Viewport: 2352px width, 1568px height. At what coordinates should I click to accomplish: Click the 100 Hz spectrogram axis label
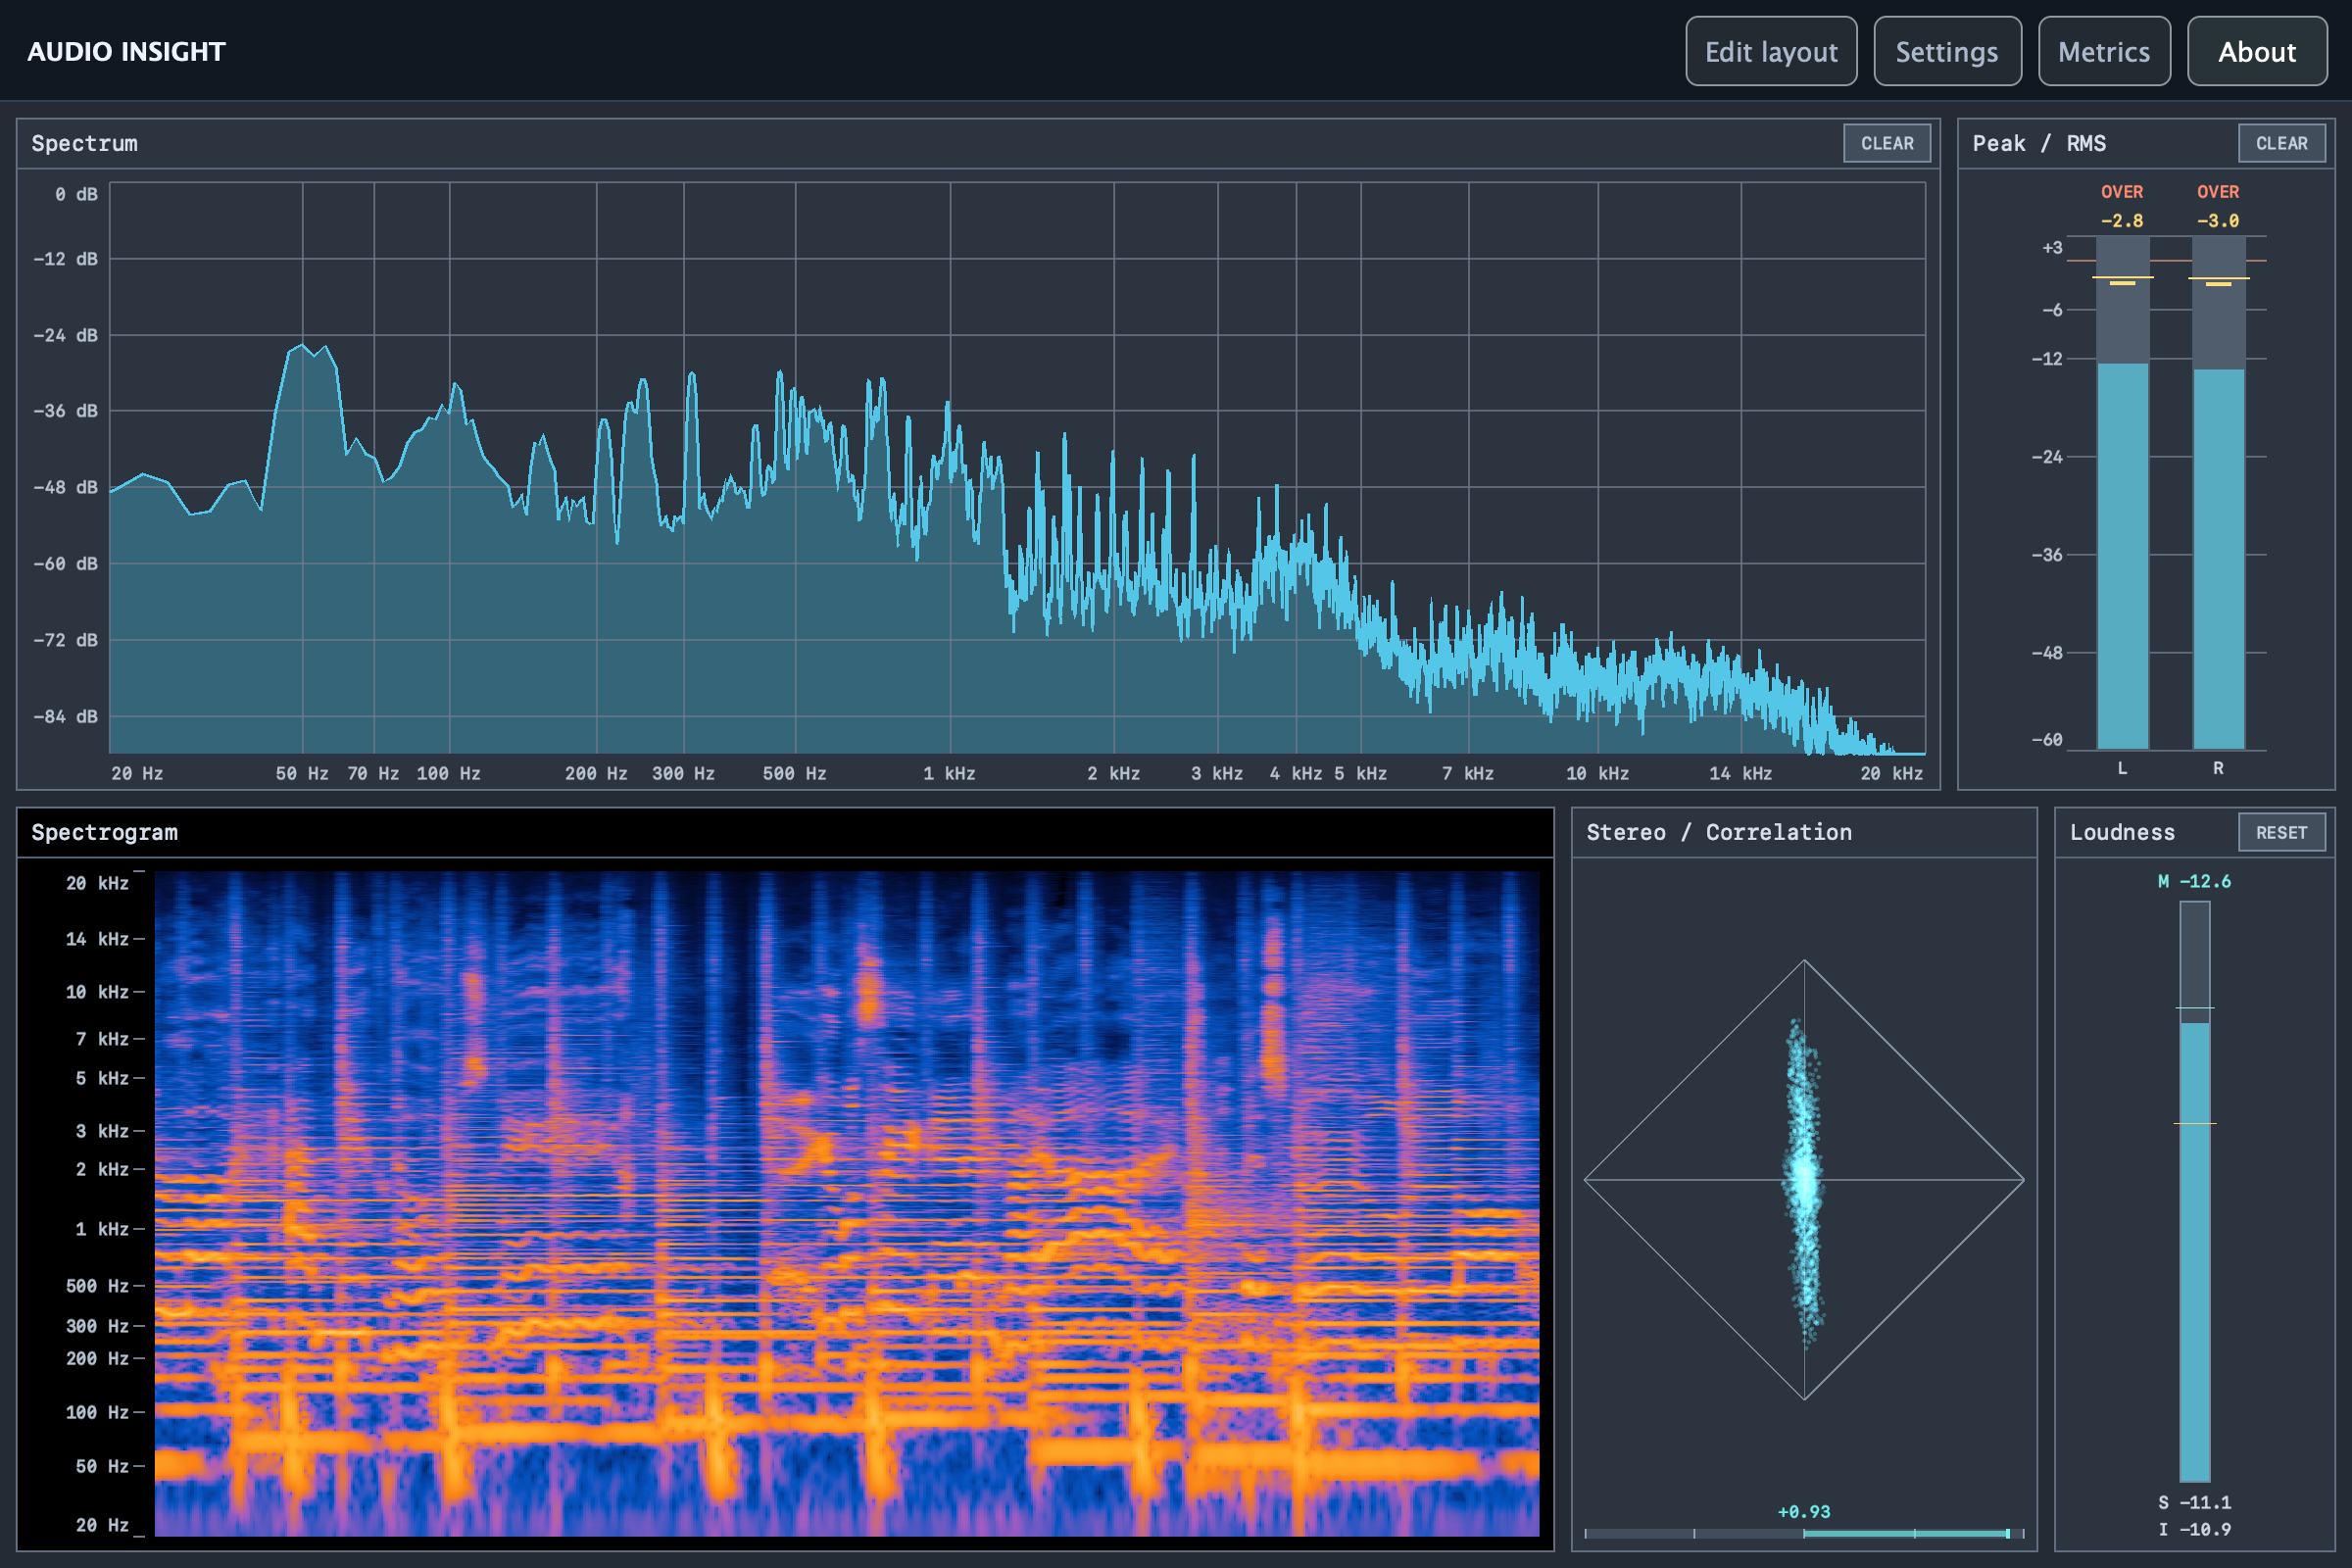(x=97, y=1412)
